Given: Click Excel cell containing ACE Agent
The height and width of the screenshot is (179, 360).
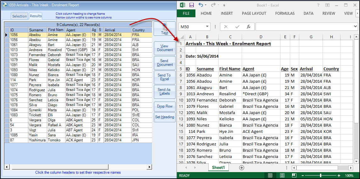Looking at the screenshot, I should [261, 131].
